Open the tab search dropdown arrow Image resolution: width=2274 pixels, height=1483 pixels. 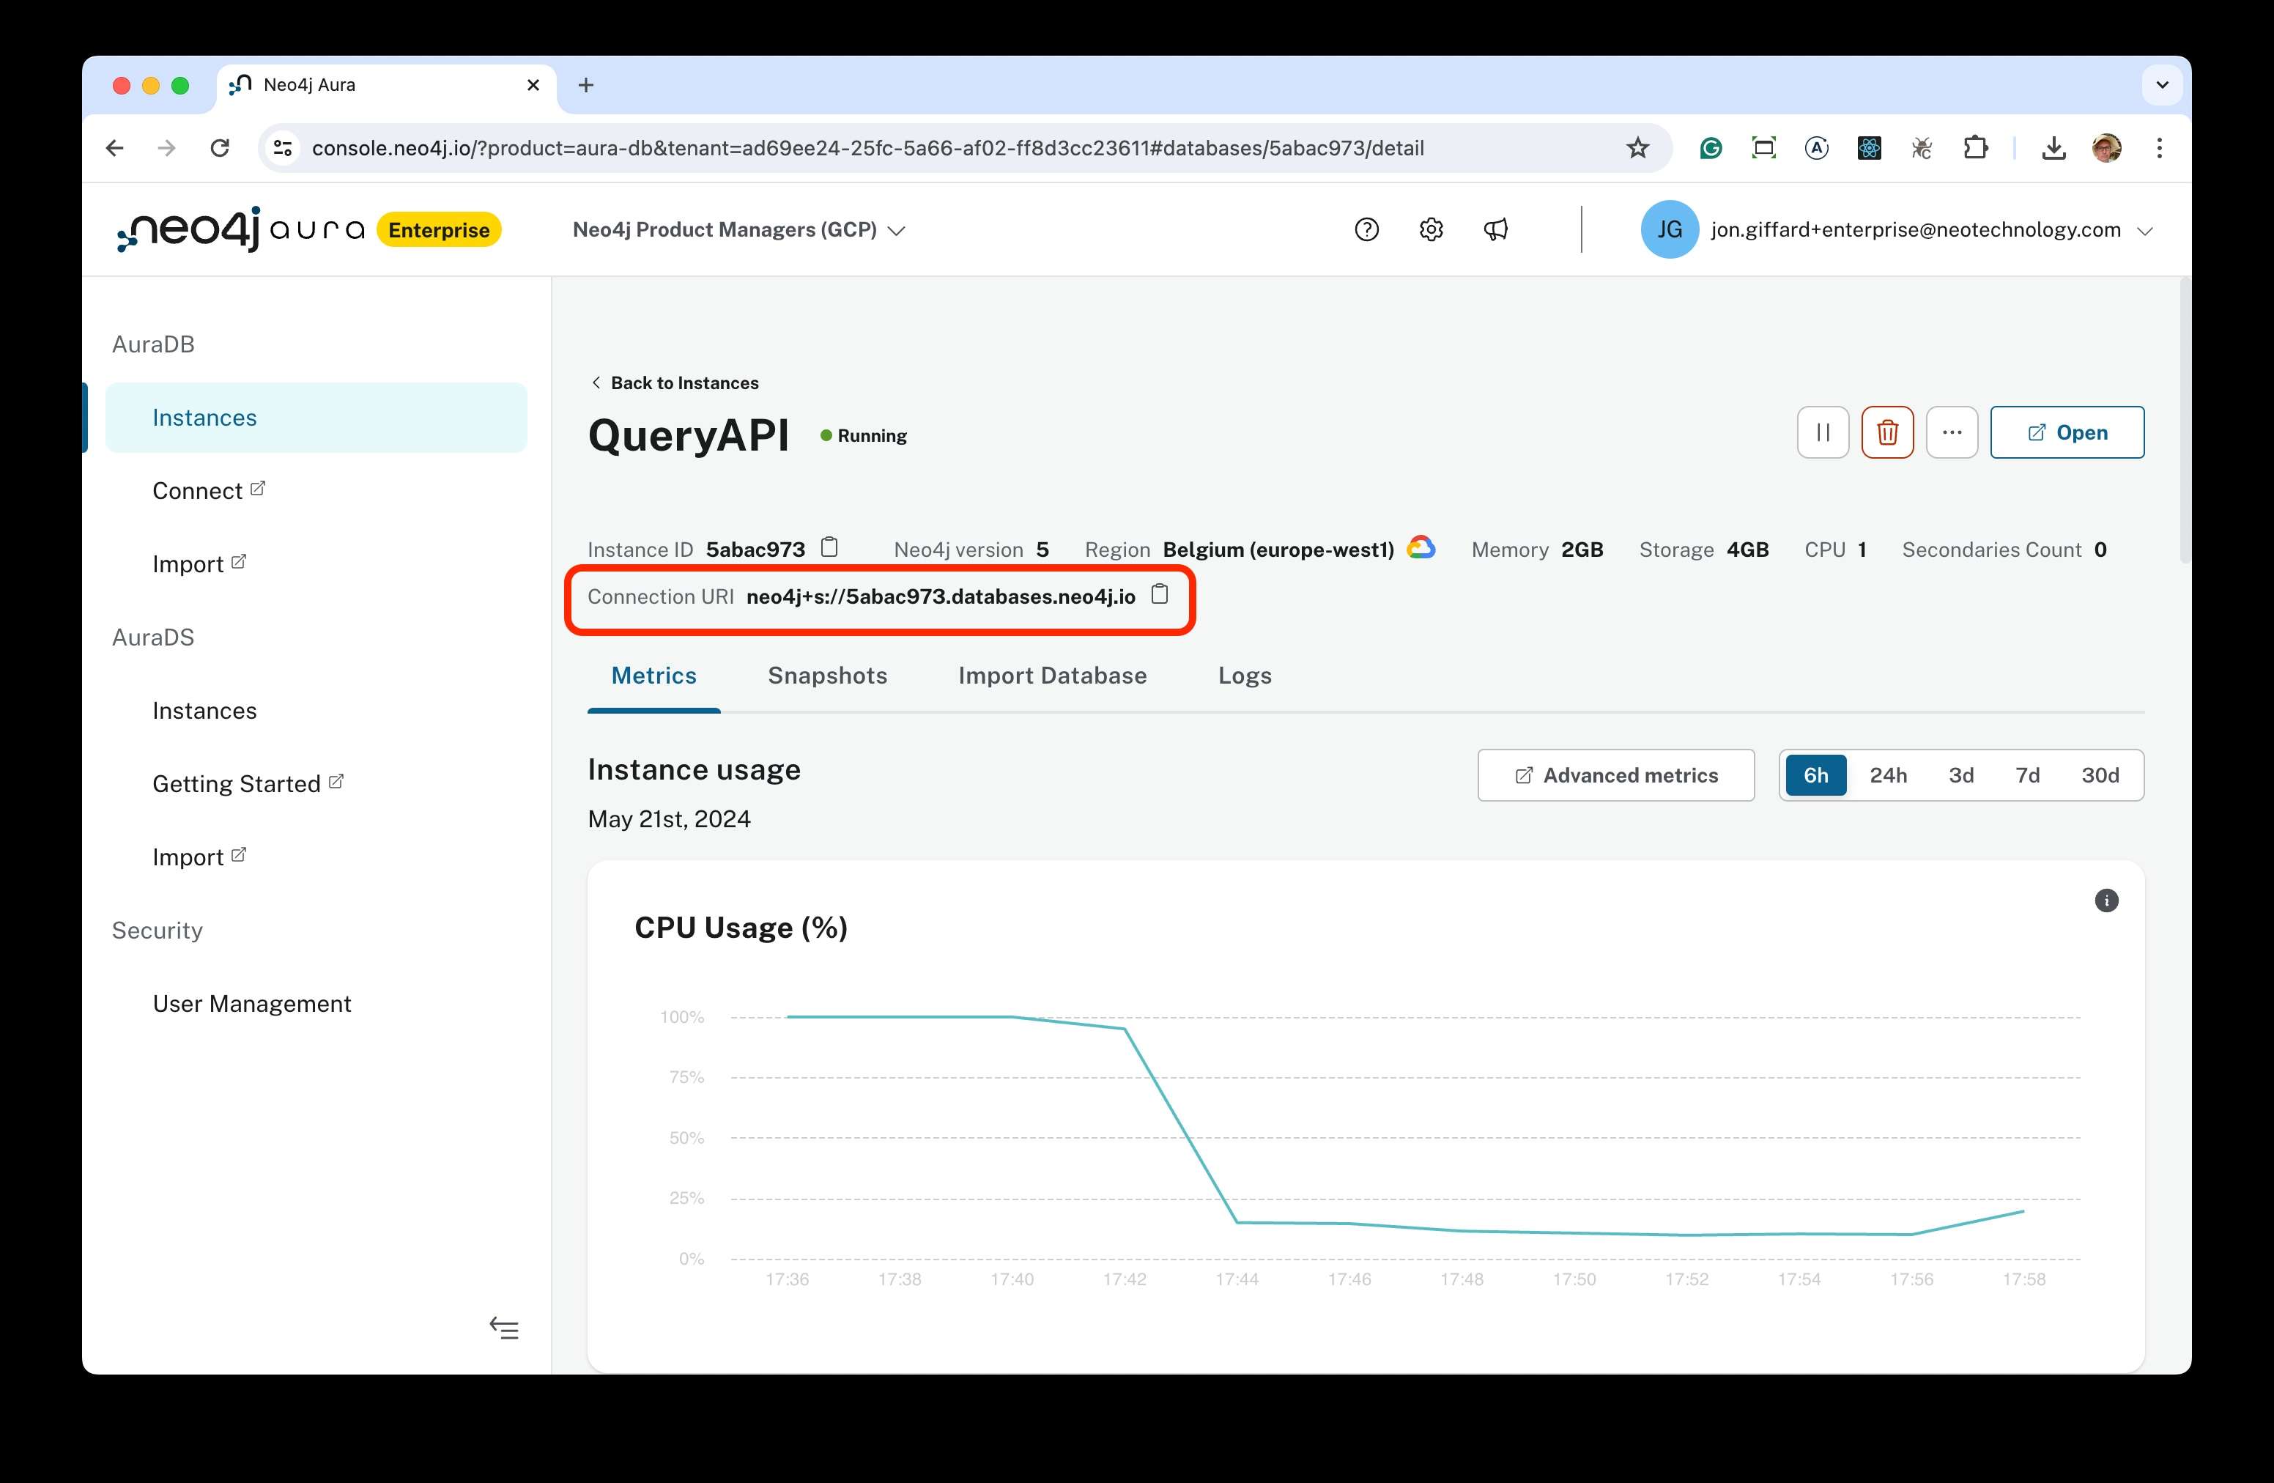(x=2161, y=85)
